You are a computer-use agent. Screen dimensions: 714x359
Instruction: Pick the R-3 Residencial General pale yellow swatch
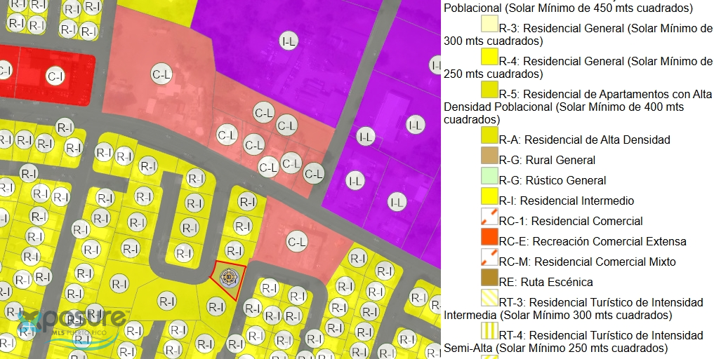click(x=489, y=25)
